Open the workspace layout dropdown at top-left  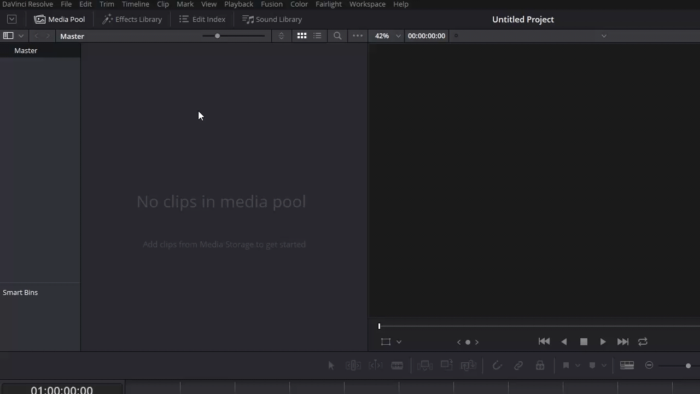[x=11, y=19]
